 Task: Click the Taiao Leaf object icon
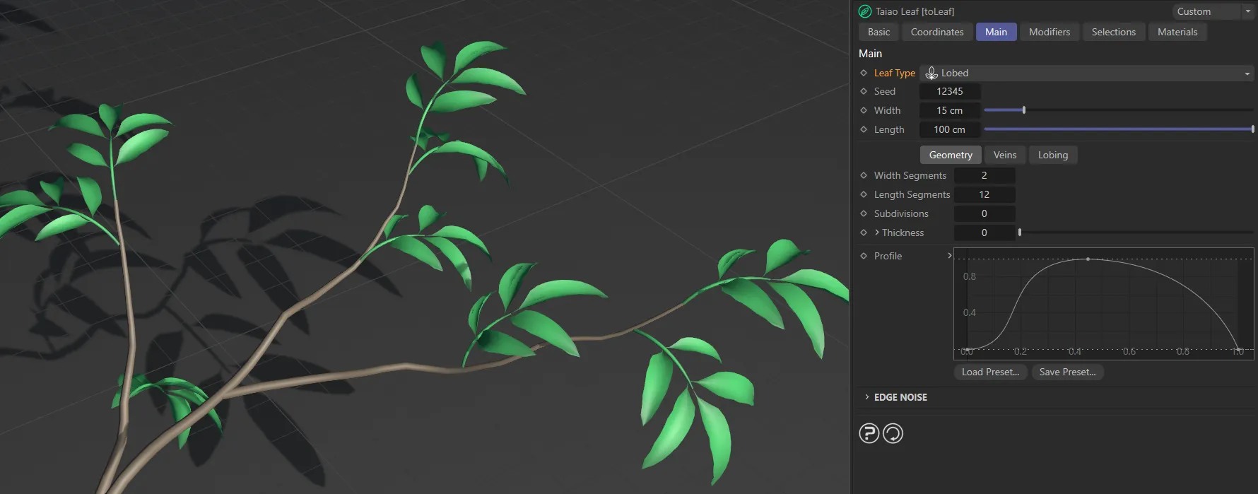point(864,11)
